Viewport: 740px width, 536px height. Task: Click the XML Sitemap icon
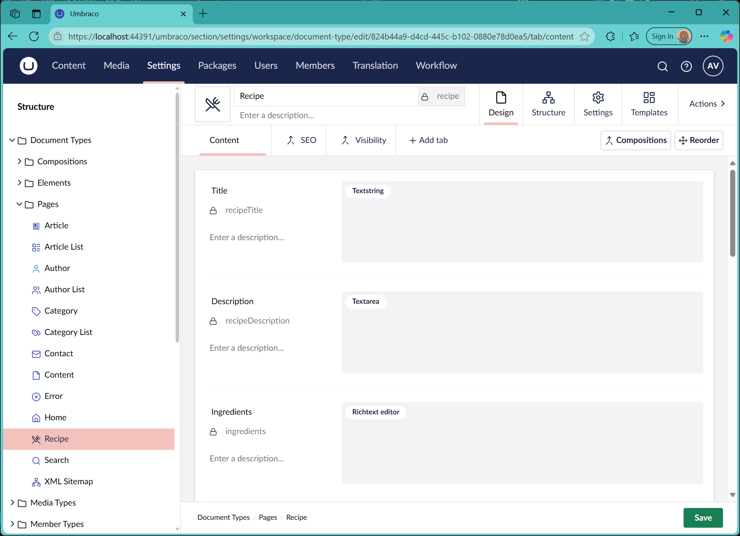tap(36, 482)
